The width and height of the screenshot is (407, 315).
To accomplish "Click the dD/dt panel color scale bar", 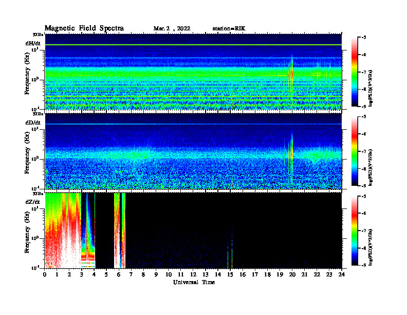I will 354,151.
